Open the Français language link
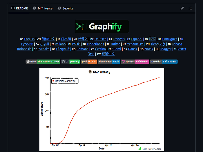 [x=119, y=39]
